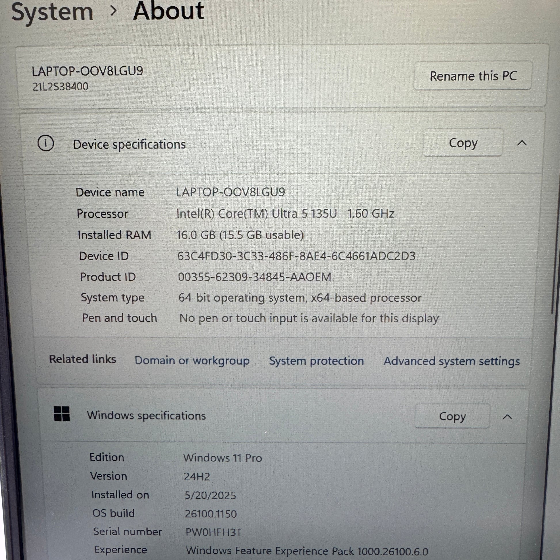Select Windows Feature Experience Pack 1000.26100.6.0
The image size is (560, 560).
point(307,551)
